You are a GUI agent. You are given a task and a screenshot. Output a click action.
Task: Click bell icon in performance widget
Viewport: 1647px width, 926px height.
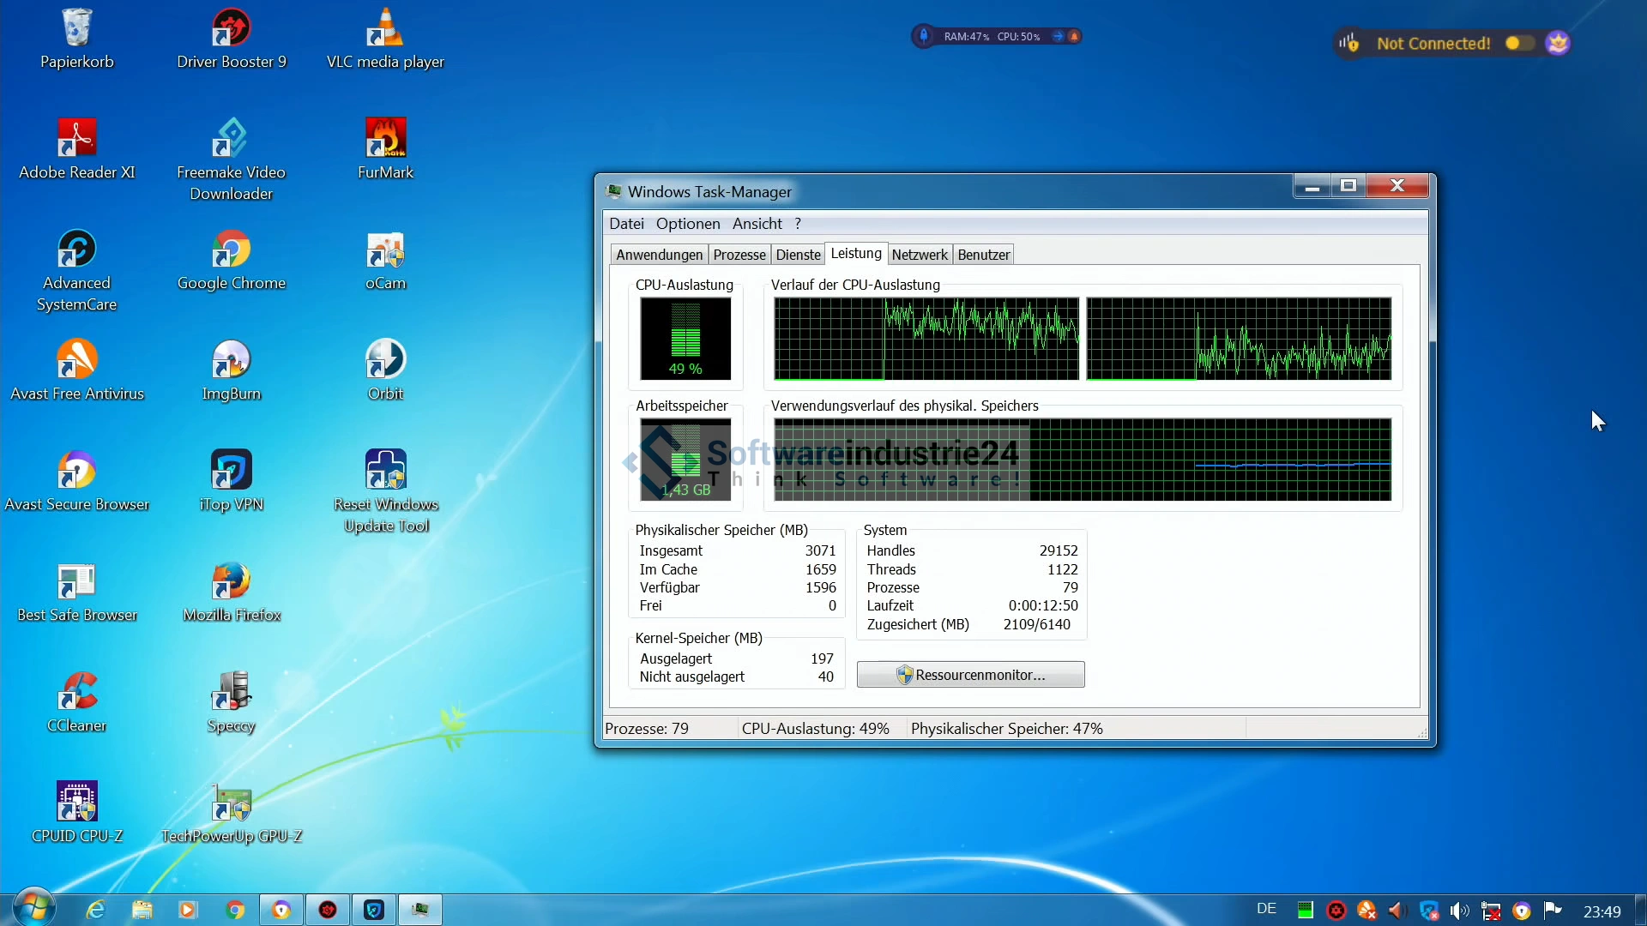click(x=1074, y=36)
